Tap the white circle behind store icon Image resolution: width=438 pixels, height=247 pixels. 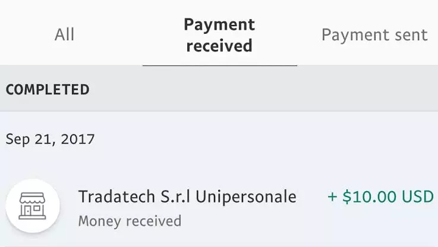tap(33, 205)
